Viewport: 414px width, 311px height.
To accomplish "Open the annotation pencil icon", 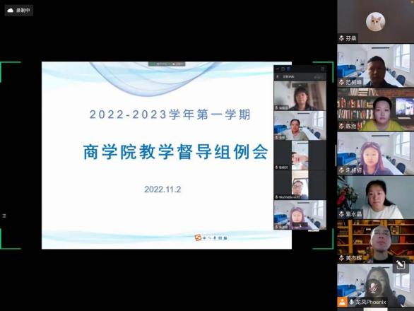I will (401, 264).
